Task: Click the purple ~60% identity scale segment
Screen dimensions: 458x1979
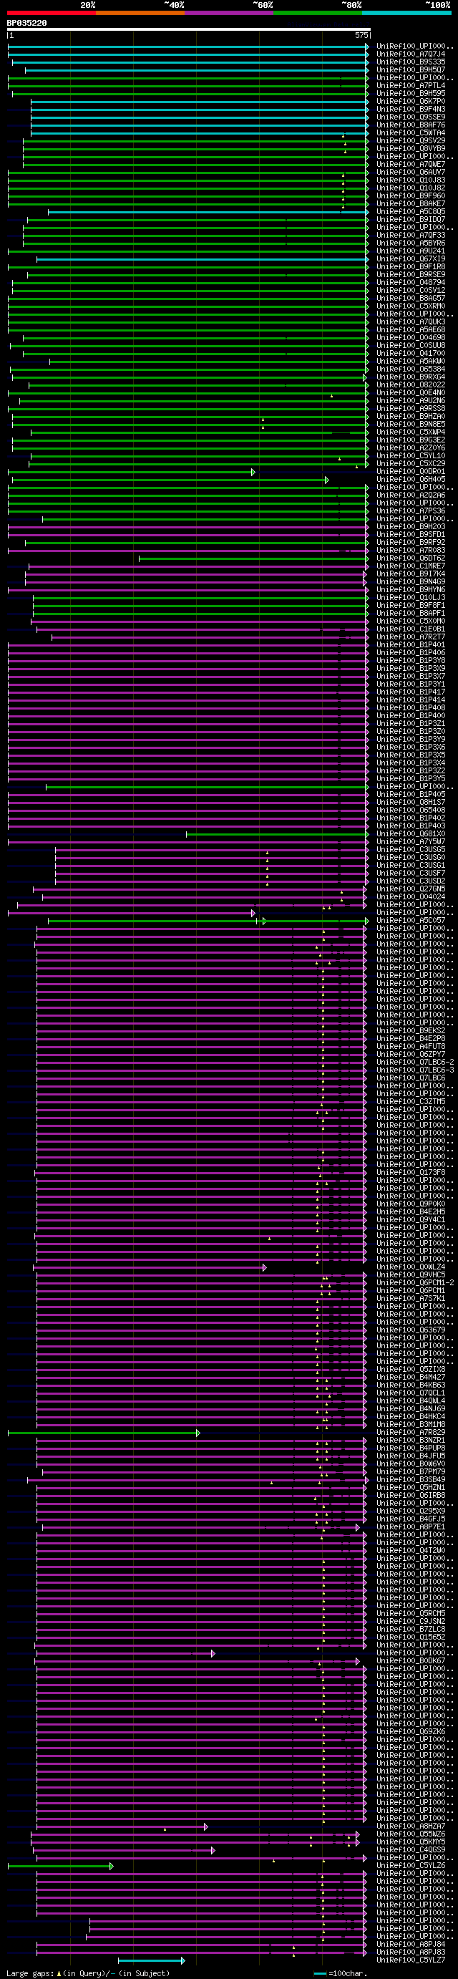Action: 229,13
